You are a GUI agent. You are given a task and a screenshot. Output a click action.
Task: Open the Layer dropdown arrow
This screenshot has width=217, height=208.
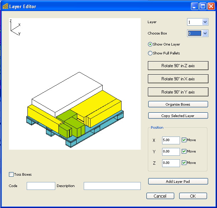tap(205, 22)
